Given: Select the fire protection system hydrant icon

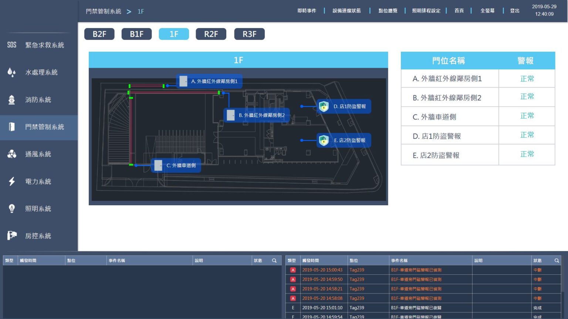Looking at the screenshot, I should click(x=12, y=100).
